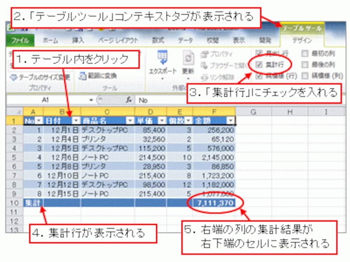
Task: Select column header H
Action: click(x=290, y=111)
